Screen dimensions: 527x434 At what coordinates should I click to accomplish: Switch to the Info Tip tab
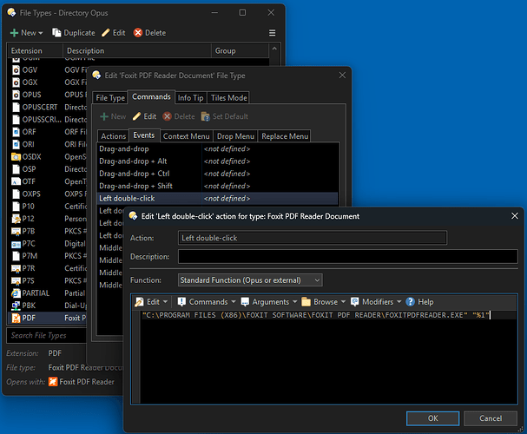(x=190, y=98)
